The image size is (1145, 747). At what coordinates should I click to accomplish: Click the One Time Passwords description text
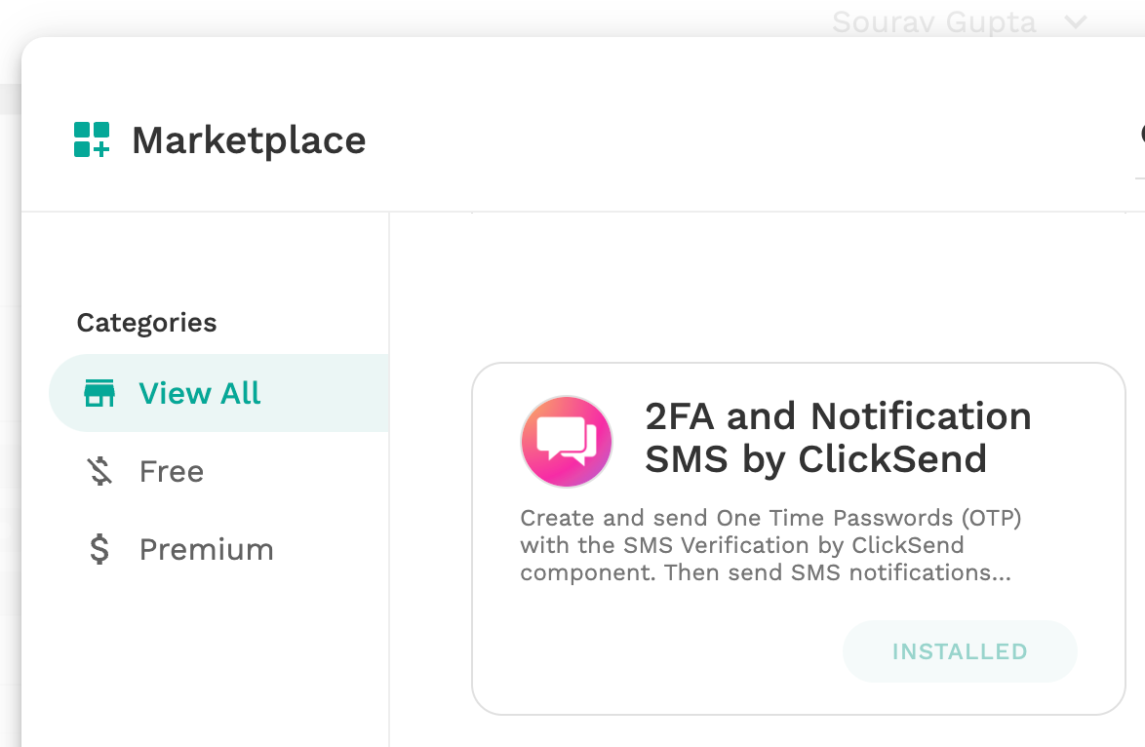pos(770,545)
